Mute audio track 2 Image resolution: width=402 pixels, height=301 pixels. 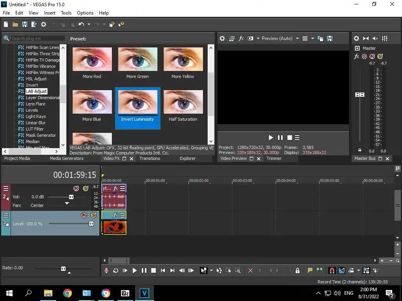tap(76, 189)
